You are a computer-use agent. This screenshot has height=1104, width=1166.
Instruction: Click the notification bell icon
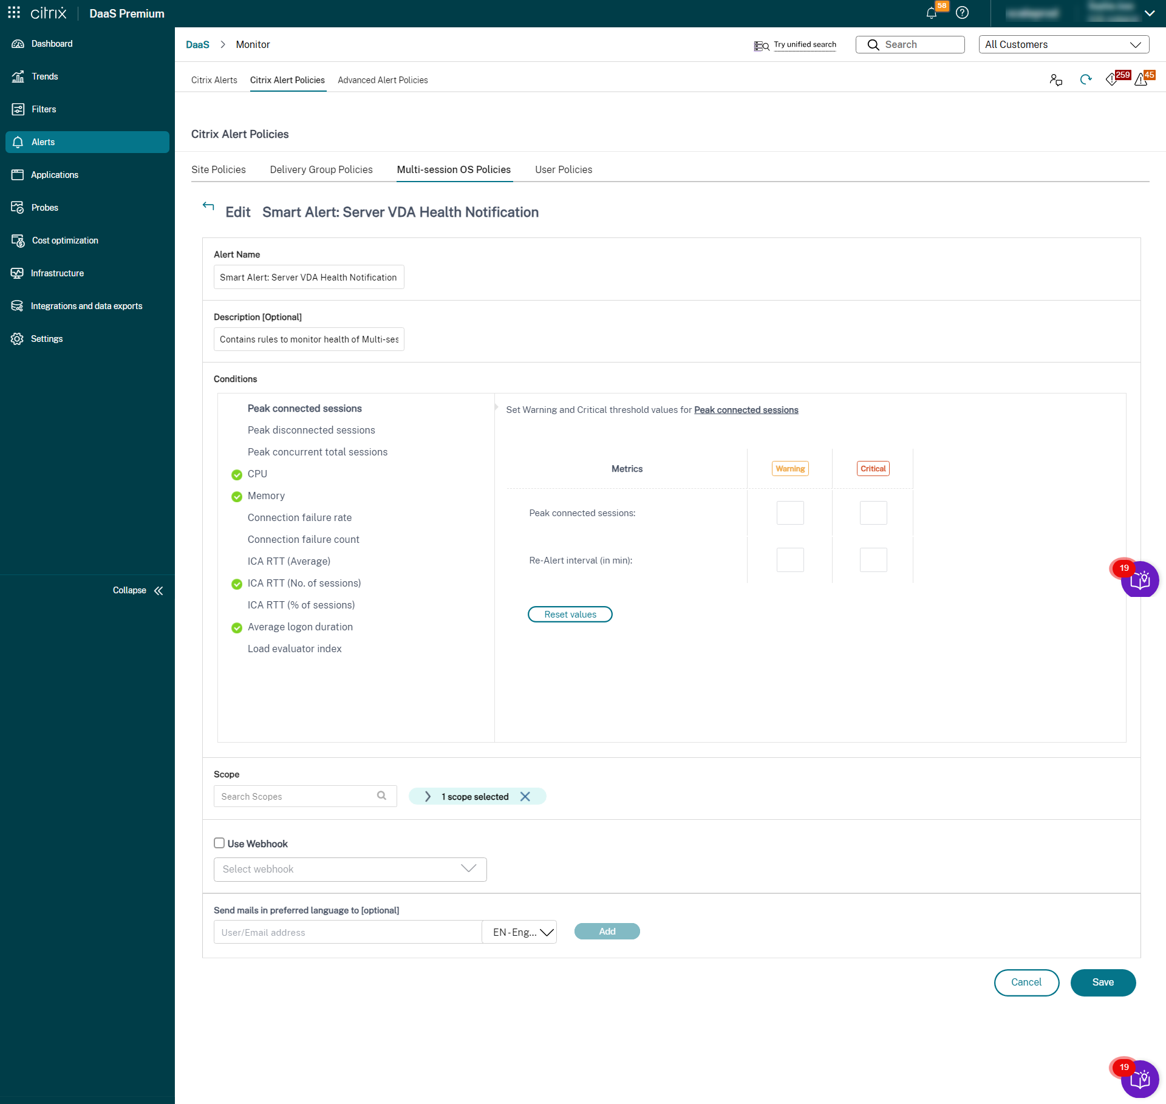click(x=931, y=13)
